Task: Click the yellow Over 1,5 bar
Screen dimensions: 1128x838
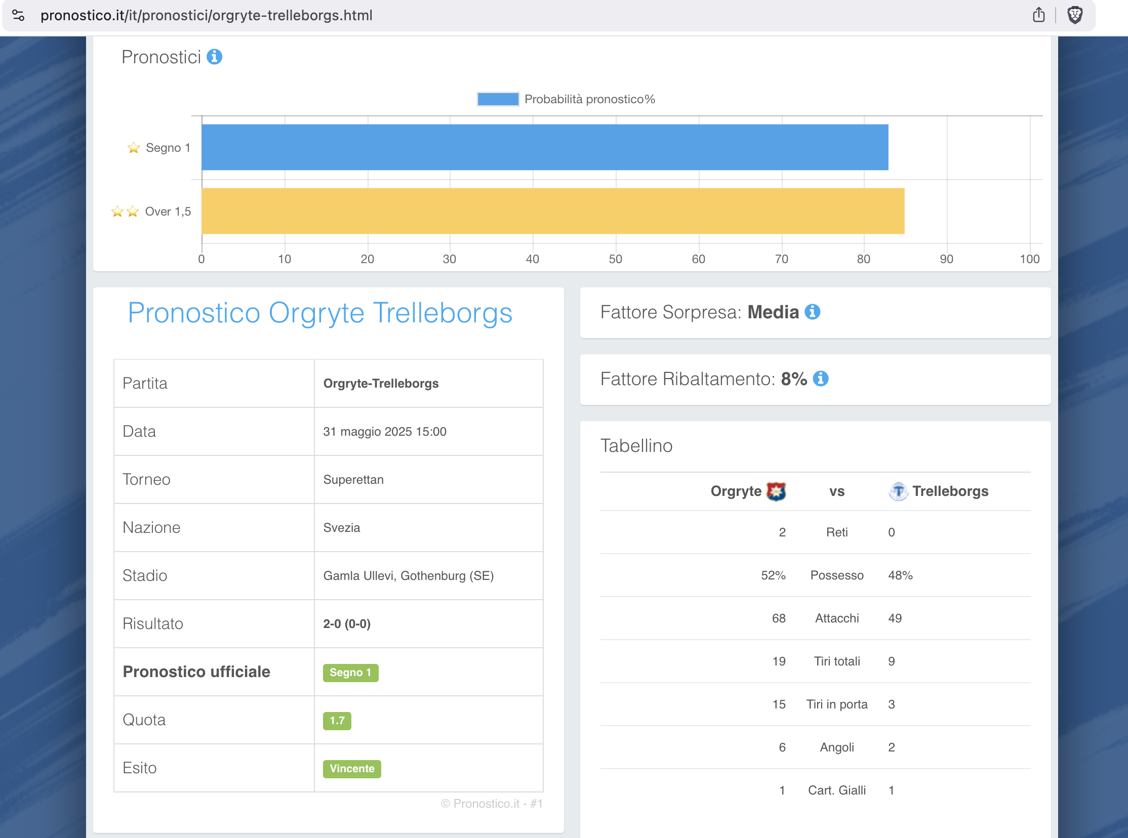Action: point(552,211)
